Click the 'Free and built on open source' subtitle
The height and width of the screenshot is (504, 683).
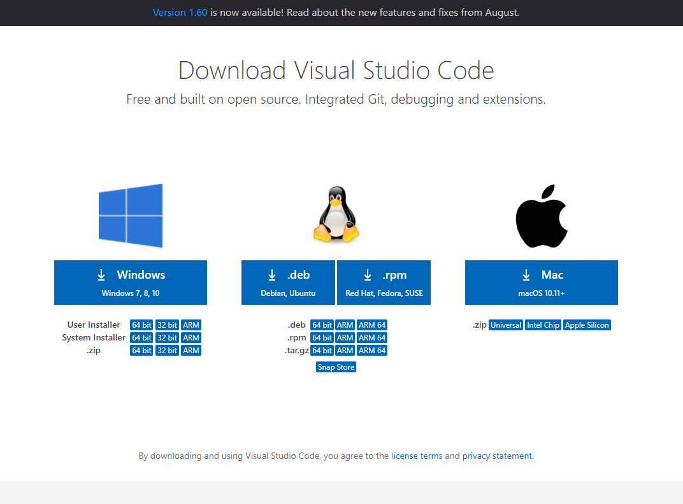coord(336,99)
